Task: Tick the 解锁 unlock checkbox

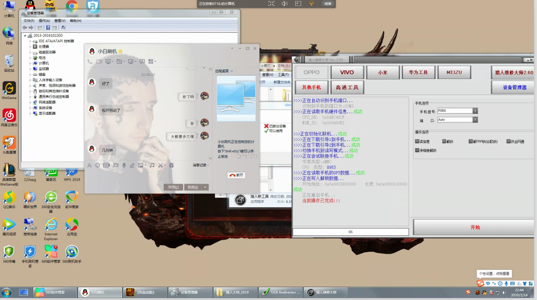Action: pos(444,141)
